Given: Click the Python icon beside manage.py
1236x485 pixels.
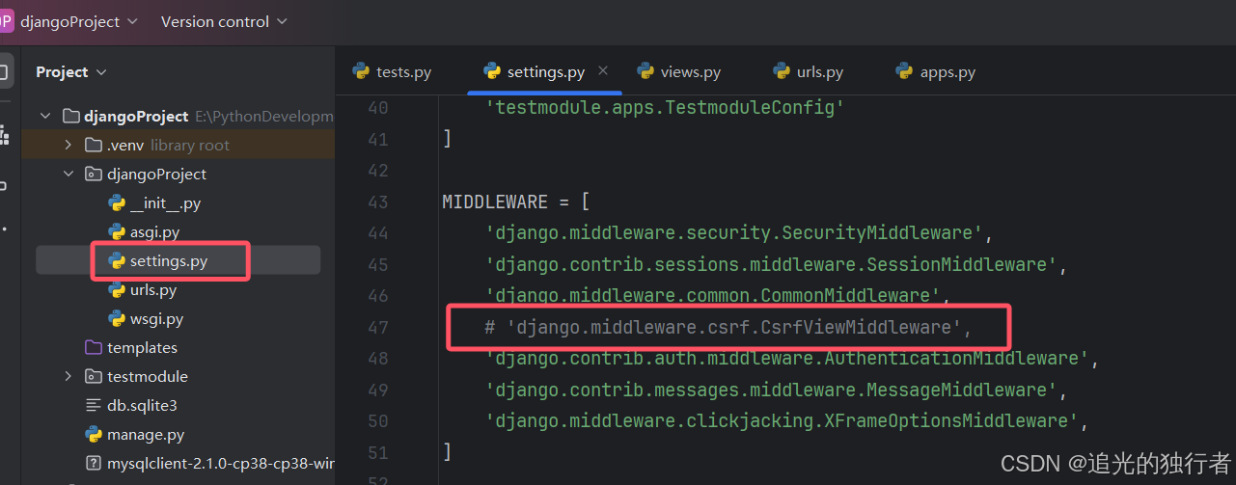Looking at the screenshot, I should click(94, 435).
